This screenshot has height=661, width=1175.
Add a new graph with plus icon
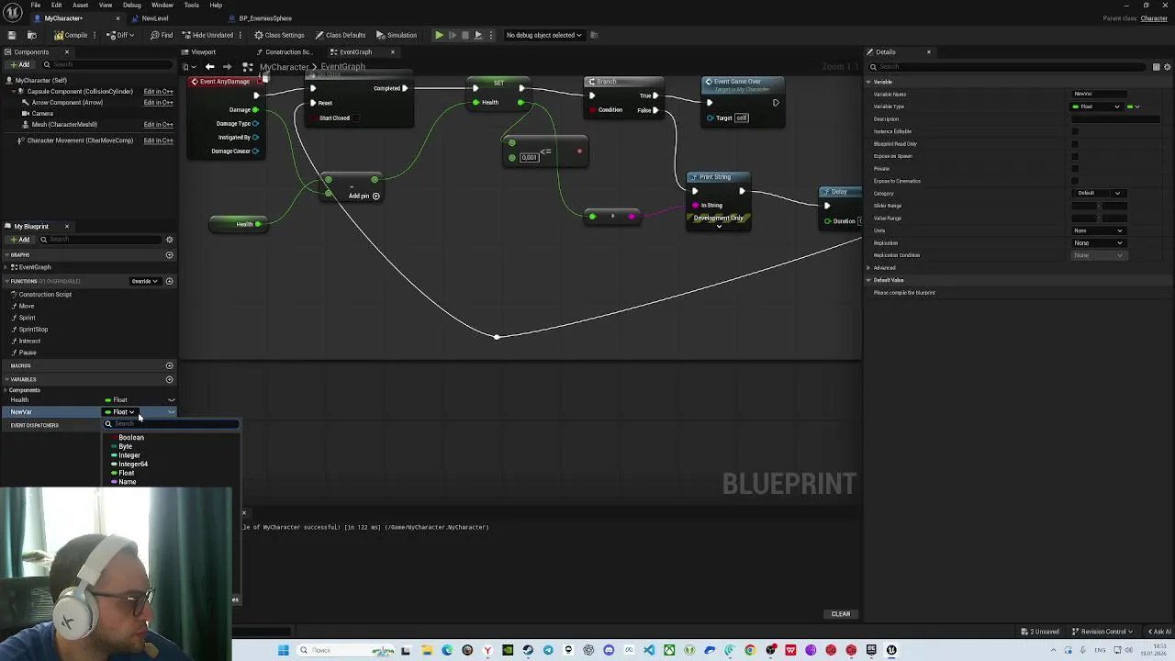click(x=169, y=255)
